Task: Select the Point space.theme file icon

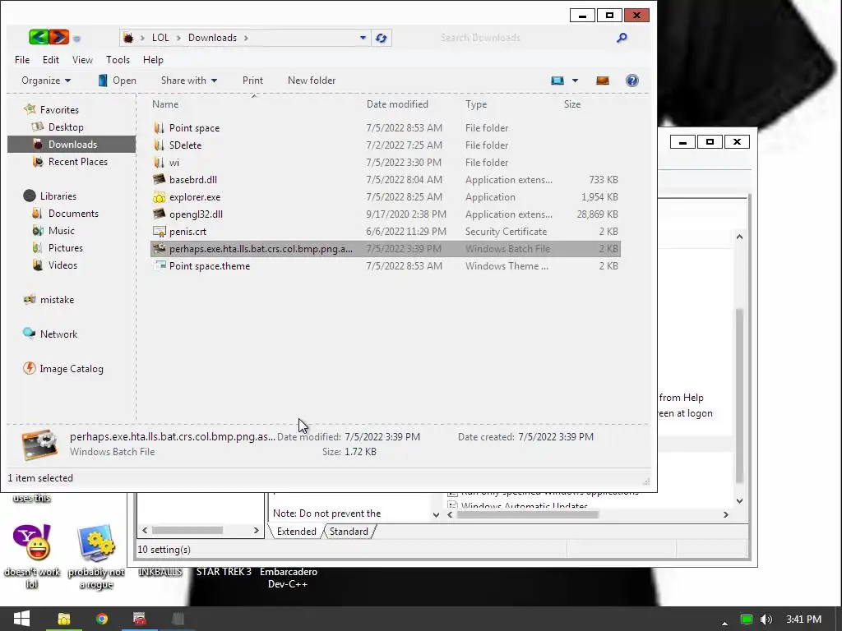Action: tap(159, 265)
